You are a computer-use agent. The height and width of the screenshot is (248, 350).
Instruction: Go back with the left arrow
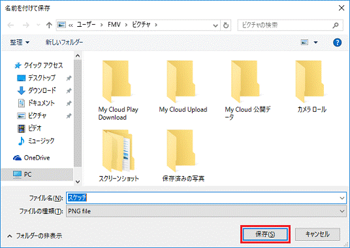tap(10, 25)
